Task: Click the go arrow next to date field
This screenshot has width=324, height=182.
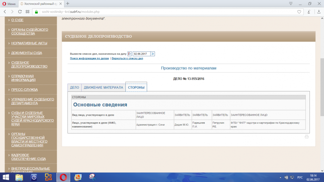Action: pyautogui.click(x=153, y=54)
